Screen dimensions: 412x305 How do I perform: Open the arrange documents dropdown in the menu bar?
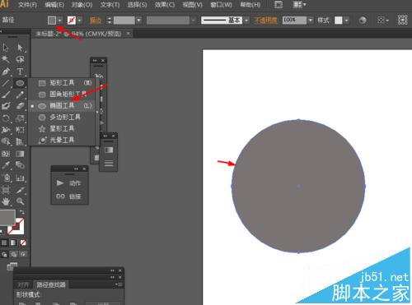click(300, 5)
